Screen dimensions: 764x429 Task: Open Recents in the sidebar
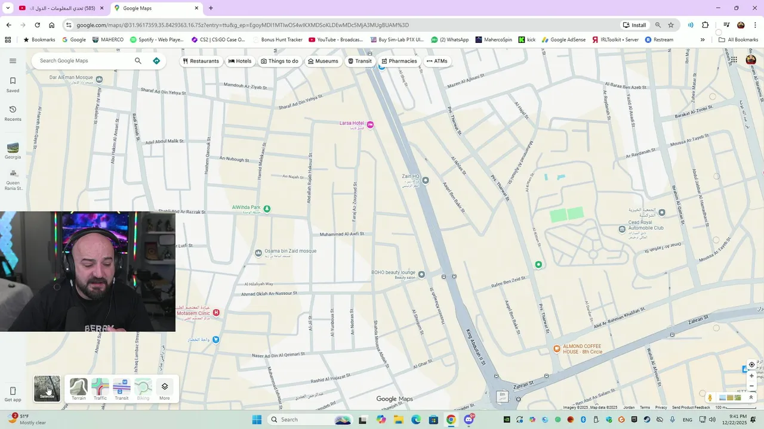click(13, 113)
